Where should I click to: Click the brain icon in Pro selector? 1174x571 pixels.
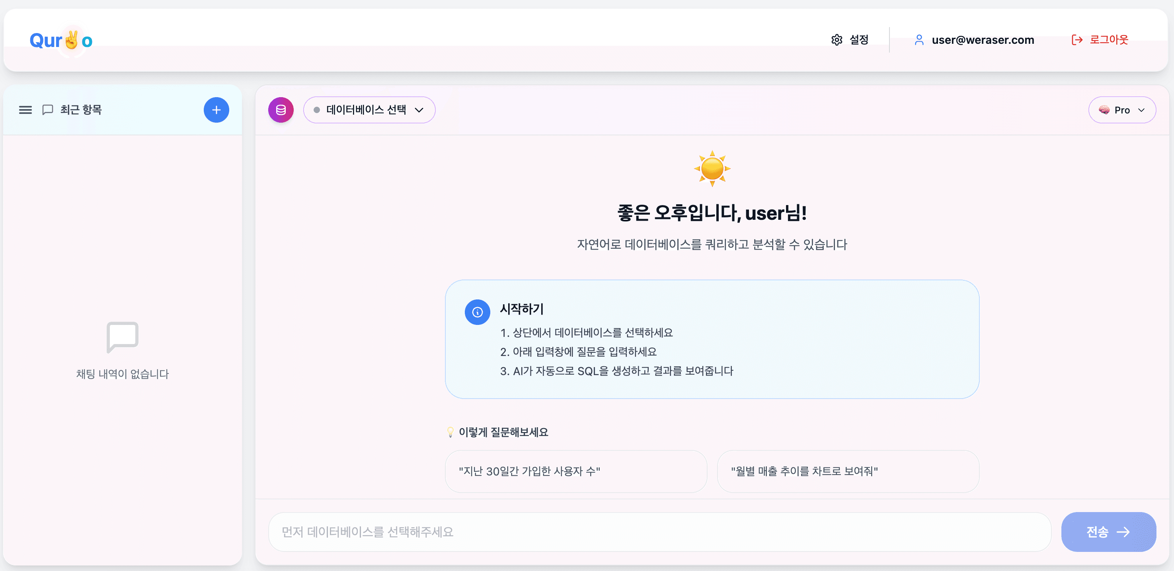coord(1104,110)
